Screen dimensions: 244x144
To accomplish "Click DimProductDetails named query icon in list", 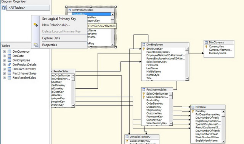I will click(9, 64).
